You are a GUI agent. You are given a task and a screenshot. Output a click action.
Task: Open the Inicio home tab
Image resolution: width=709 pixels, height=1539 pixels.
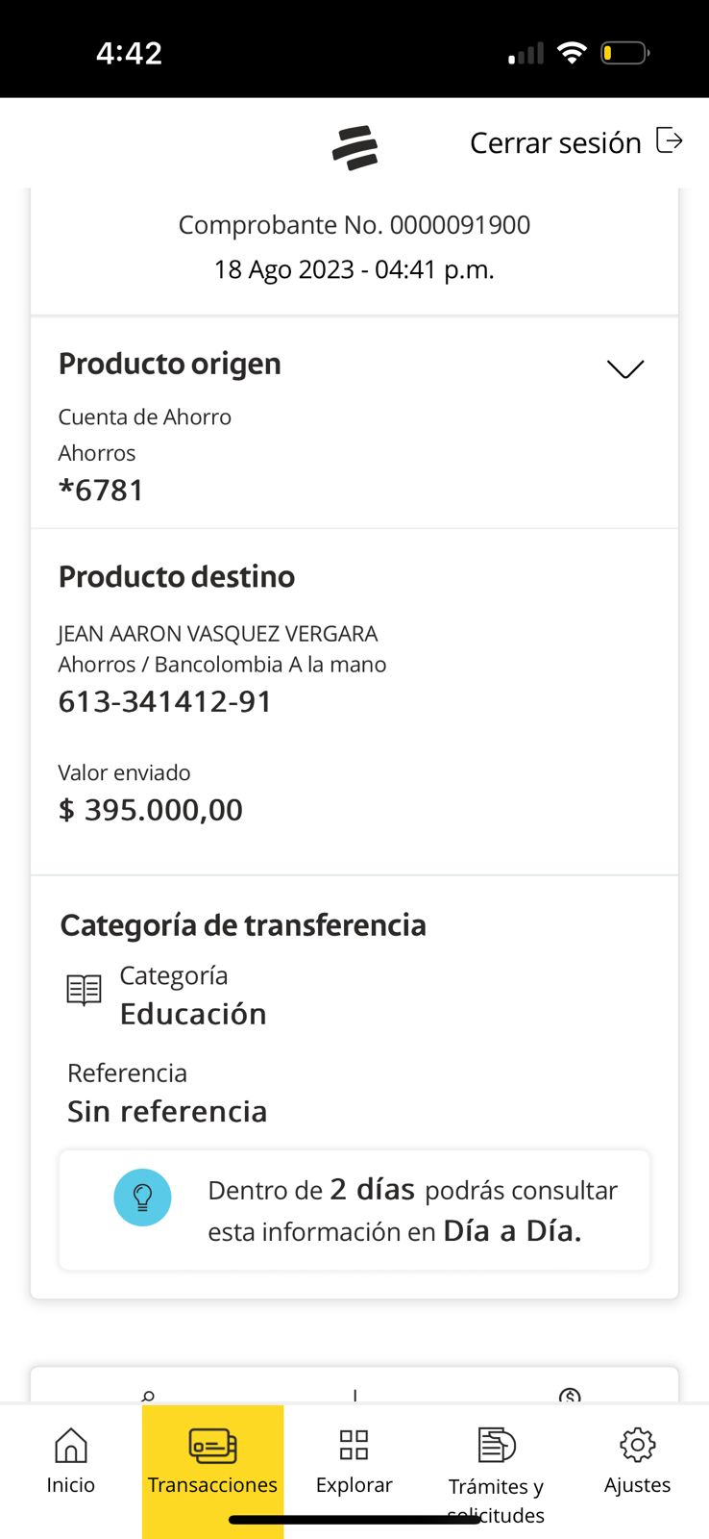point(71,1460)
